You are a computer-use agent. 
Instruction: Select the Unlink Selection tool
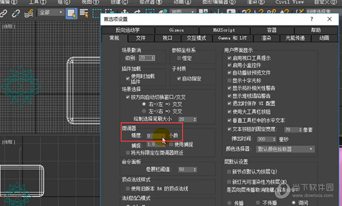click(x=16, y=13)
